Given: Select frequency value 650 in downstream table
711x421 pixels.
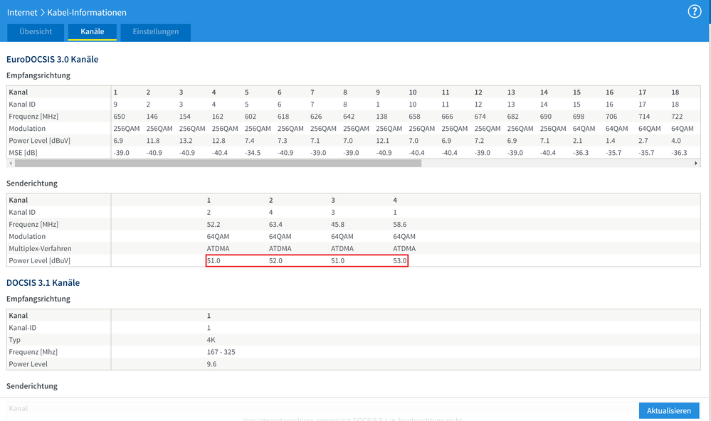Looking at the screenshot, I should [x=120, y=117].
